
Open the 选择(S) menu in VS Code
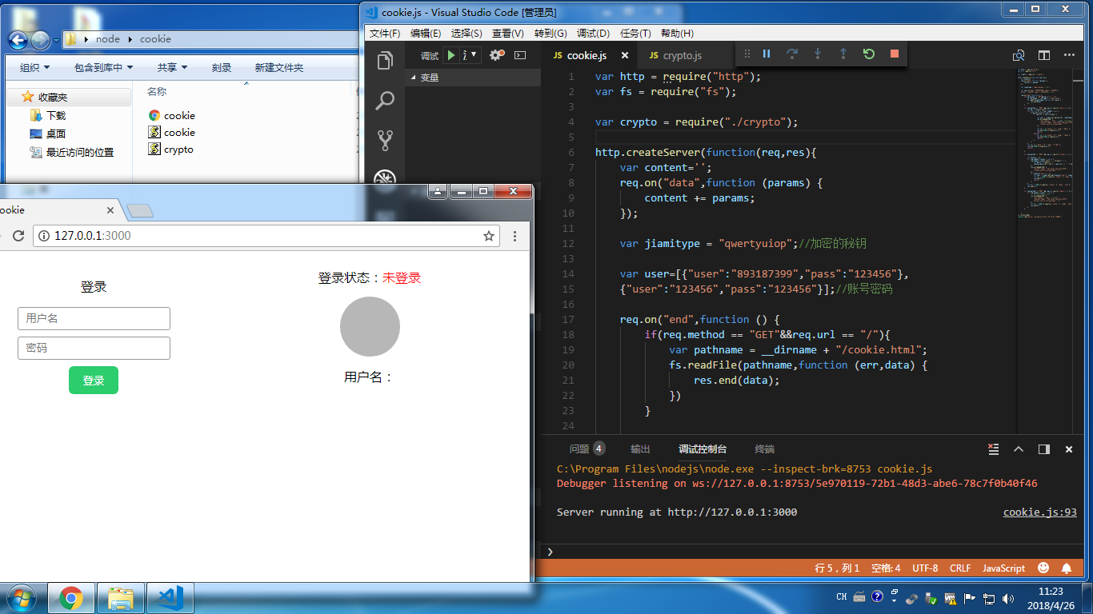coord(466,34)
